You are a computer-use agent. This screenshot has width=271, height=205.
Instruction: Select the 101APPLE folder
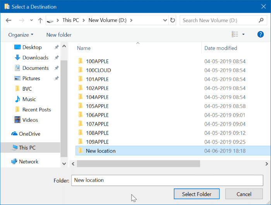click(x=97, y=79)
